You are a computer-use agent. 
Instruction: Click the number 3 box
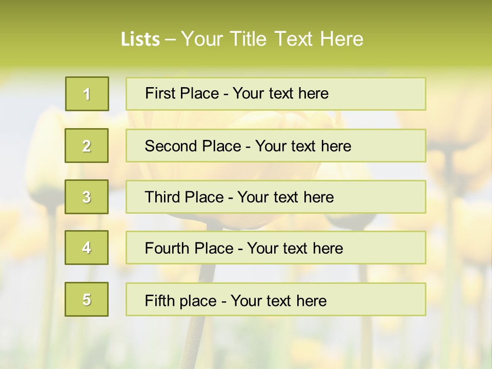click(87, 197)
